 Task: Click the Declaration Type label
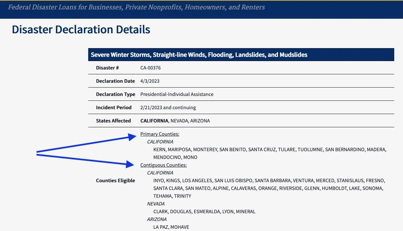(115, 94)
